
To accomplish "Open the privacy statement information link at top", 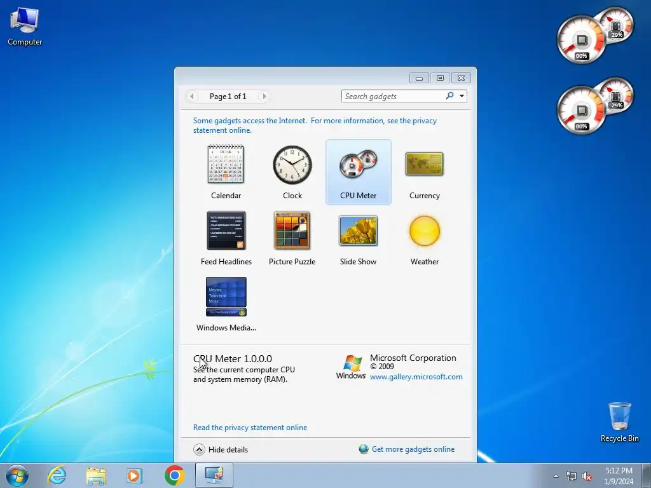I will (x=315, y=125).
